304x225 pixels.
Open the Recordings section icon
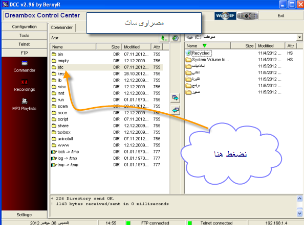point(25,82)
